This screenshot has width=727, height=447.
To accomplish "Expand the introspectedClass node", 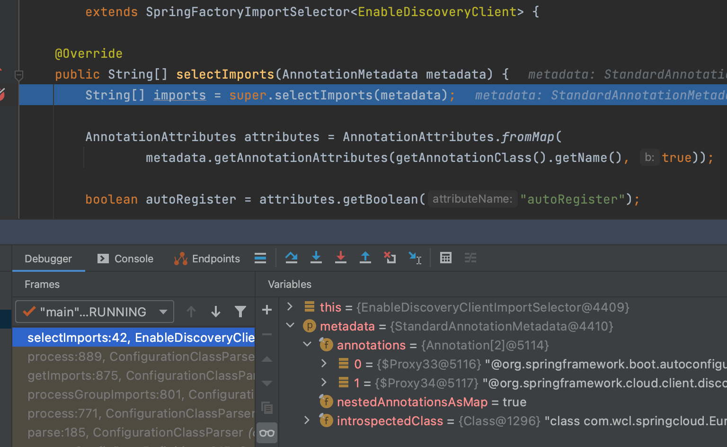I will tap(307, 420).
